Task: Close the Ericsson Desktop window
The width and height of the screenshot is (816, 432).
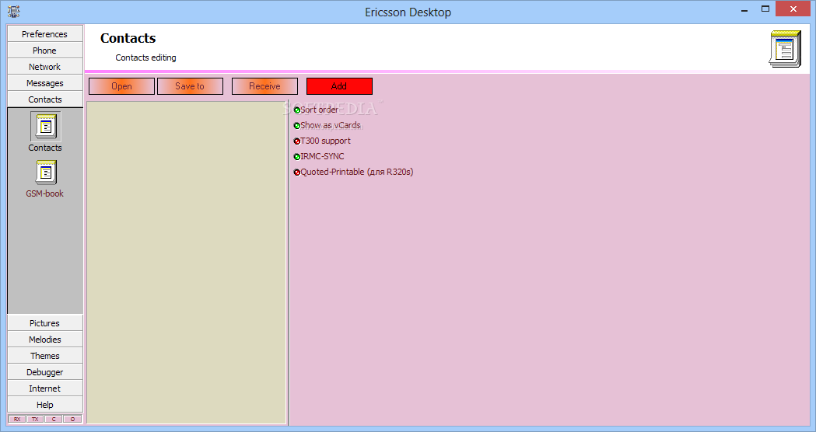Action: pyautogui.click(x=793, y=9)
